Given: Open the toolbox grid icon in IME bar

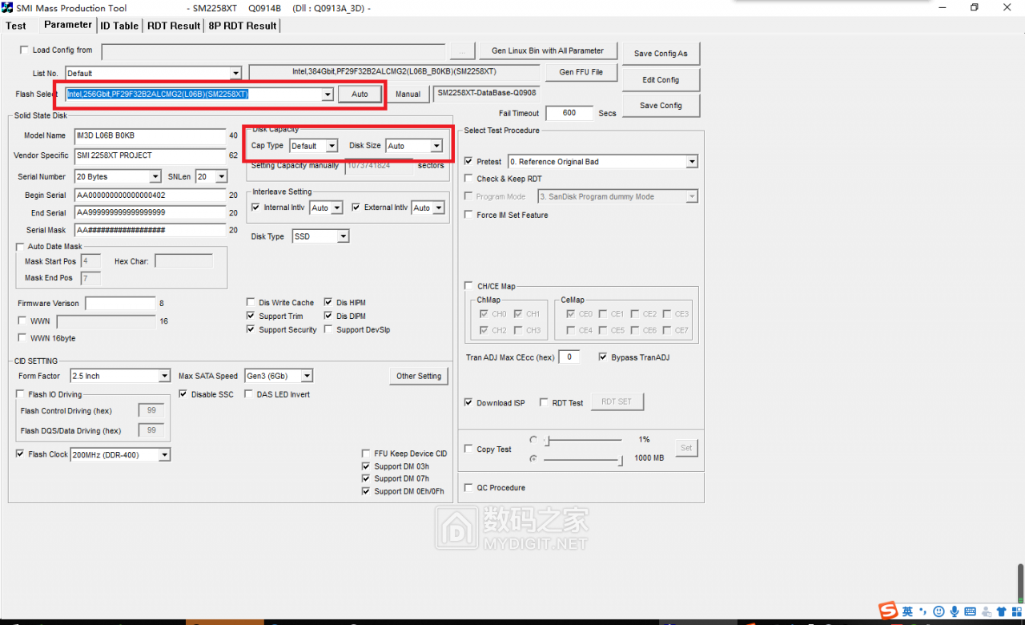Looking at the screenshot, I should point(1015,611).
